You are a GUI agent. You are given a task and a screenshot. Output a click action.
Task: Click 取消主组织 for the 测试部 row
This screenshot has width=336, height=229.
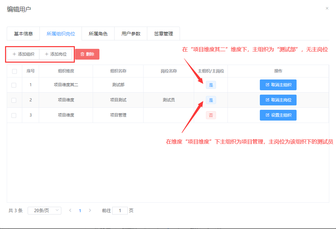[x=278, y=85]
